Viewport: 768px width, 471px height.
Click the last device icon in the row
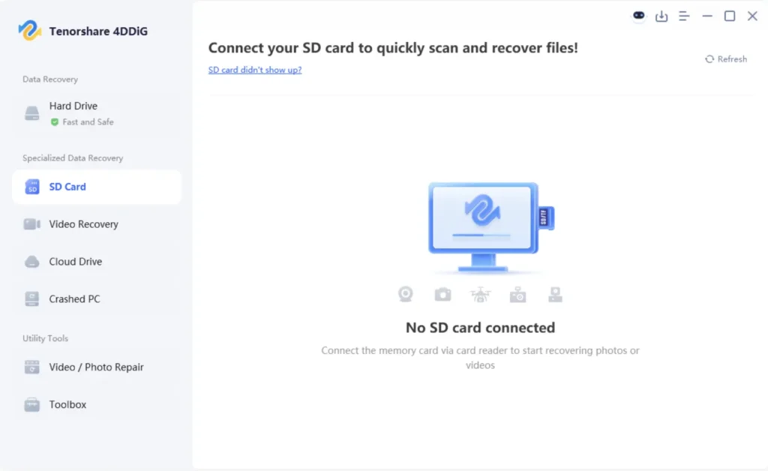555,294
